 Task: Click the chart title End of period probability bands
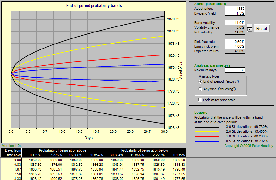point(94,6)
